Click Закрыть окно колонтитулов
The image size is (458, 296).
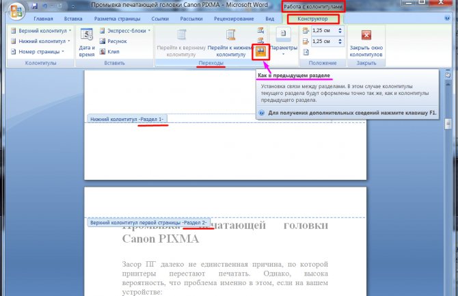[366, 42]
